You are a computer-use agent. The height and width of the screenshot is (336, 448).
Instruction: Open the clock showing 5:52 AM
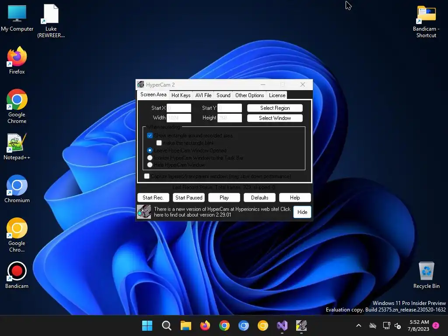tap(419, 325)
